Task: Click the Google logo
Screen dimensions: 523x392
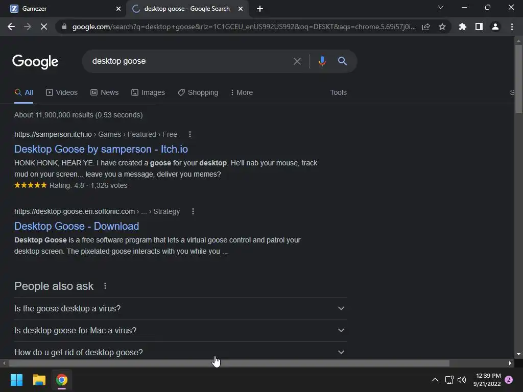Action: coord(35,62)
